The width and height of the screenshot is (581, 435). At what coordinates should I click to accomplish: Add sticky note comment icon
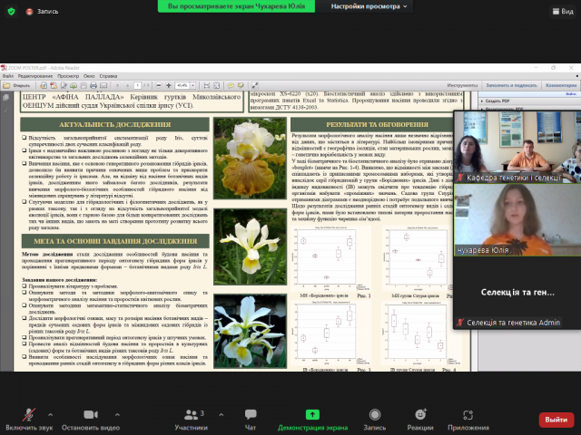[231, 85]
